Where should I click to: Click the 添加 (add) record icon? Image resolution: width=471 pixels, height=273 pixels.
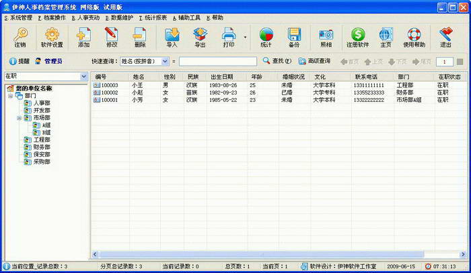(x=83, y=38)
